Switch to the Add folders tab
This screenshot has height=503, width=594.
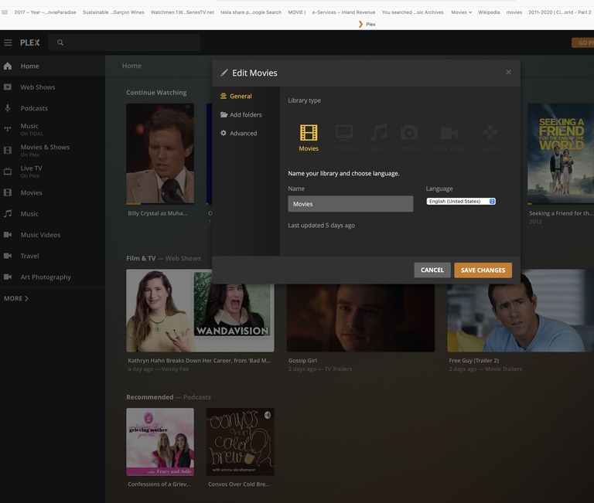point(241,114)
